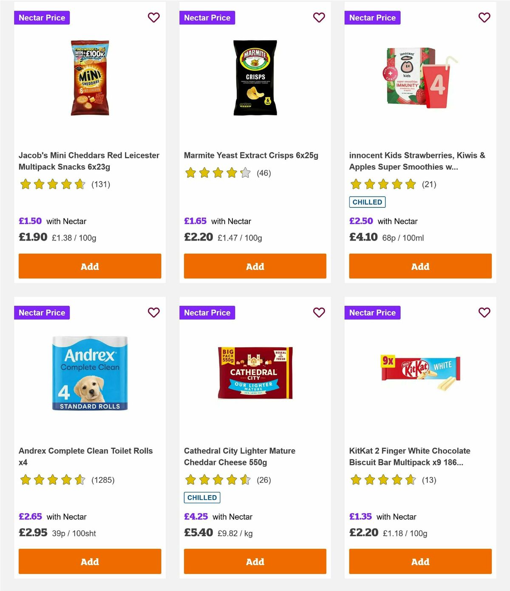This screenshot has height=591, width=510.
Task: Open the (1285) reviews for Andrex
Action: [x=103, y=479]
